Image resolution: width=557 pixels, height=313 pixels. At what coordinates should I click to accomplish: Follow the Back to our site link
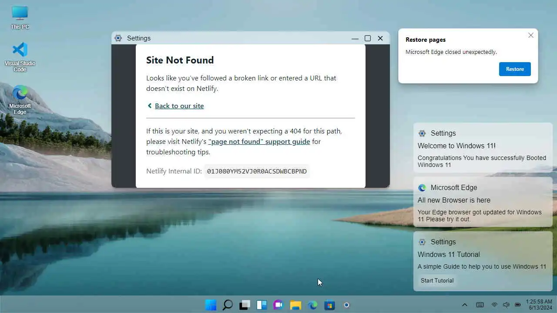pos(179,106)
